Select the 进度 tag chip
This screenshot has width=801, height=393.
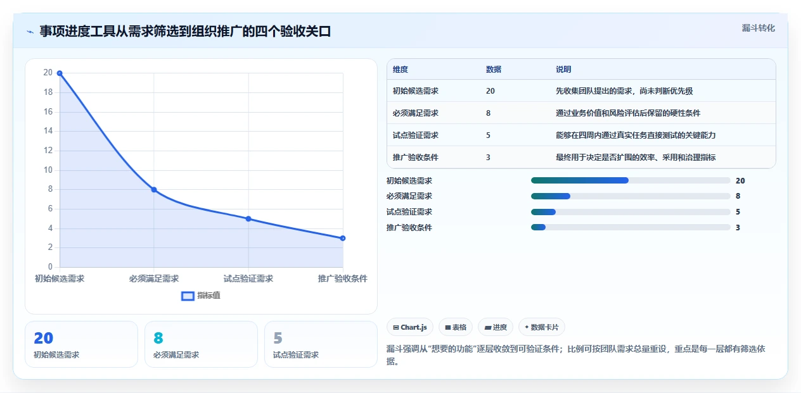[496, 327]
